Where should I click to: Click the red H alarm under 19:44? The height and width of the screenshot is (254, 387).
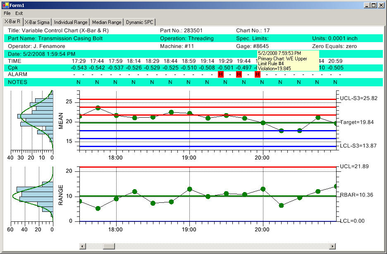click(x=239, y=74)
